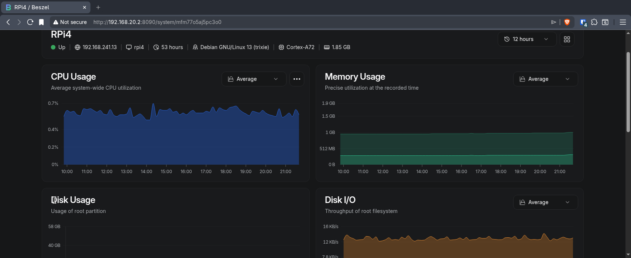Click the uptime clock icon beside 53 hours

(156, 47)
